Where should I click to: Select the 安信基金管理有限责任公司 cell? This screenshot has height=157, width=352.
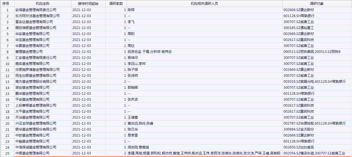tap(38, 10)
